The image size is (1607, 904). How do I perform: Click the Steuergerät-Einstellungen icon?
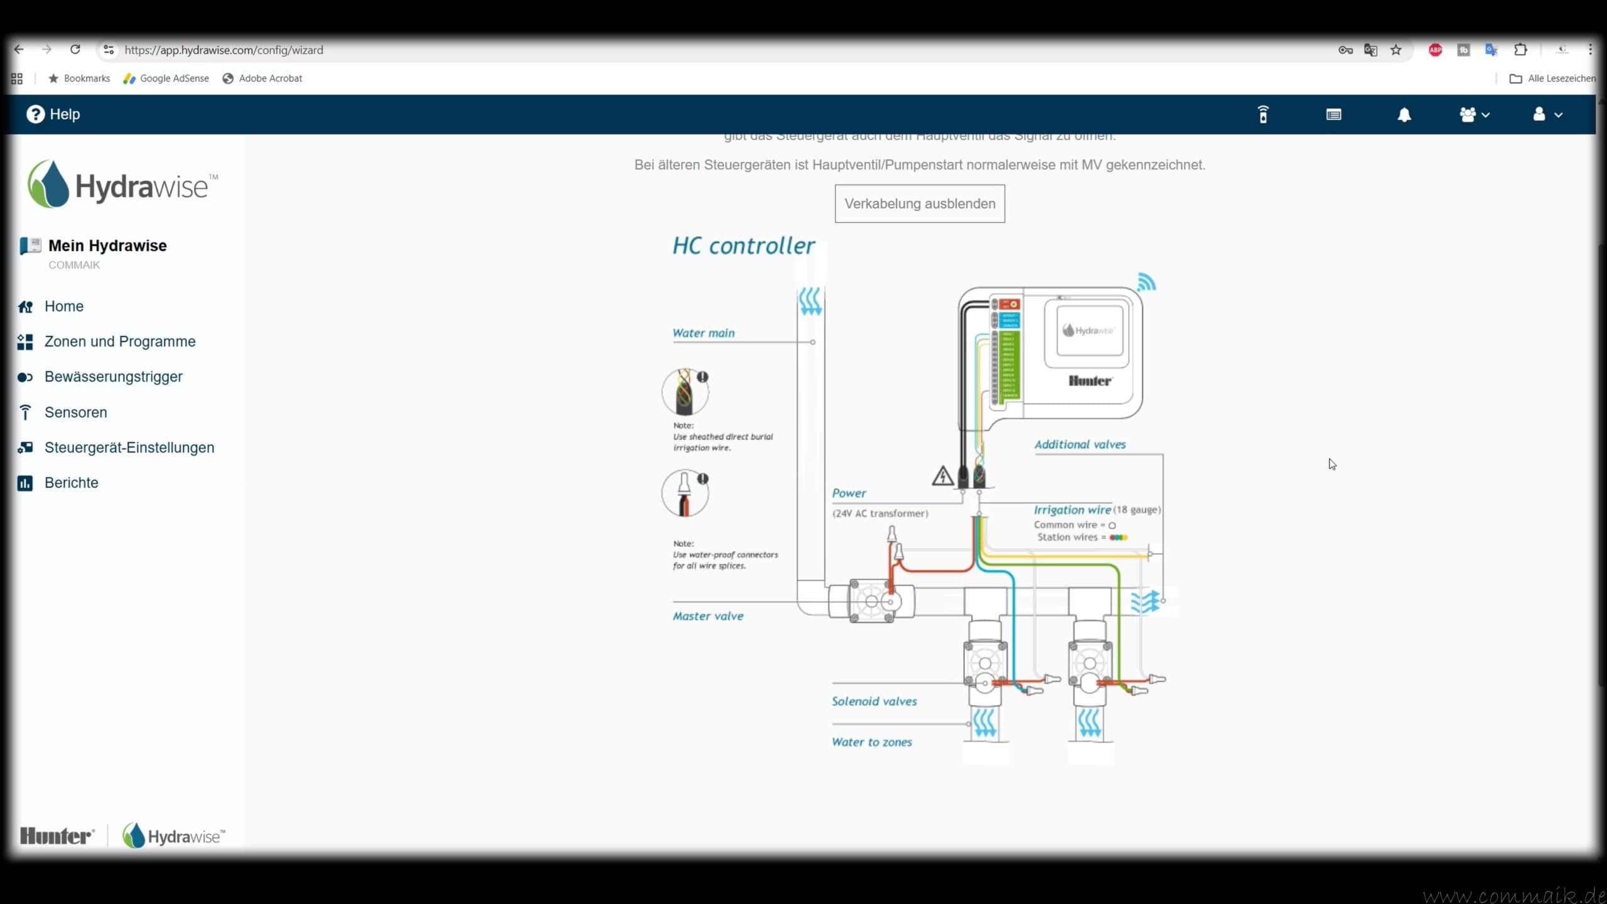(x=25, y=448)
